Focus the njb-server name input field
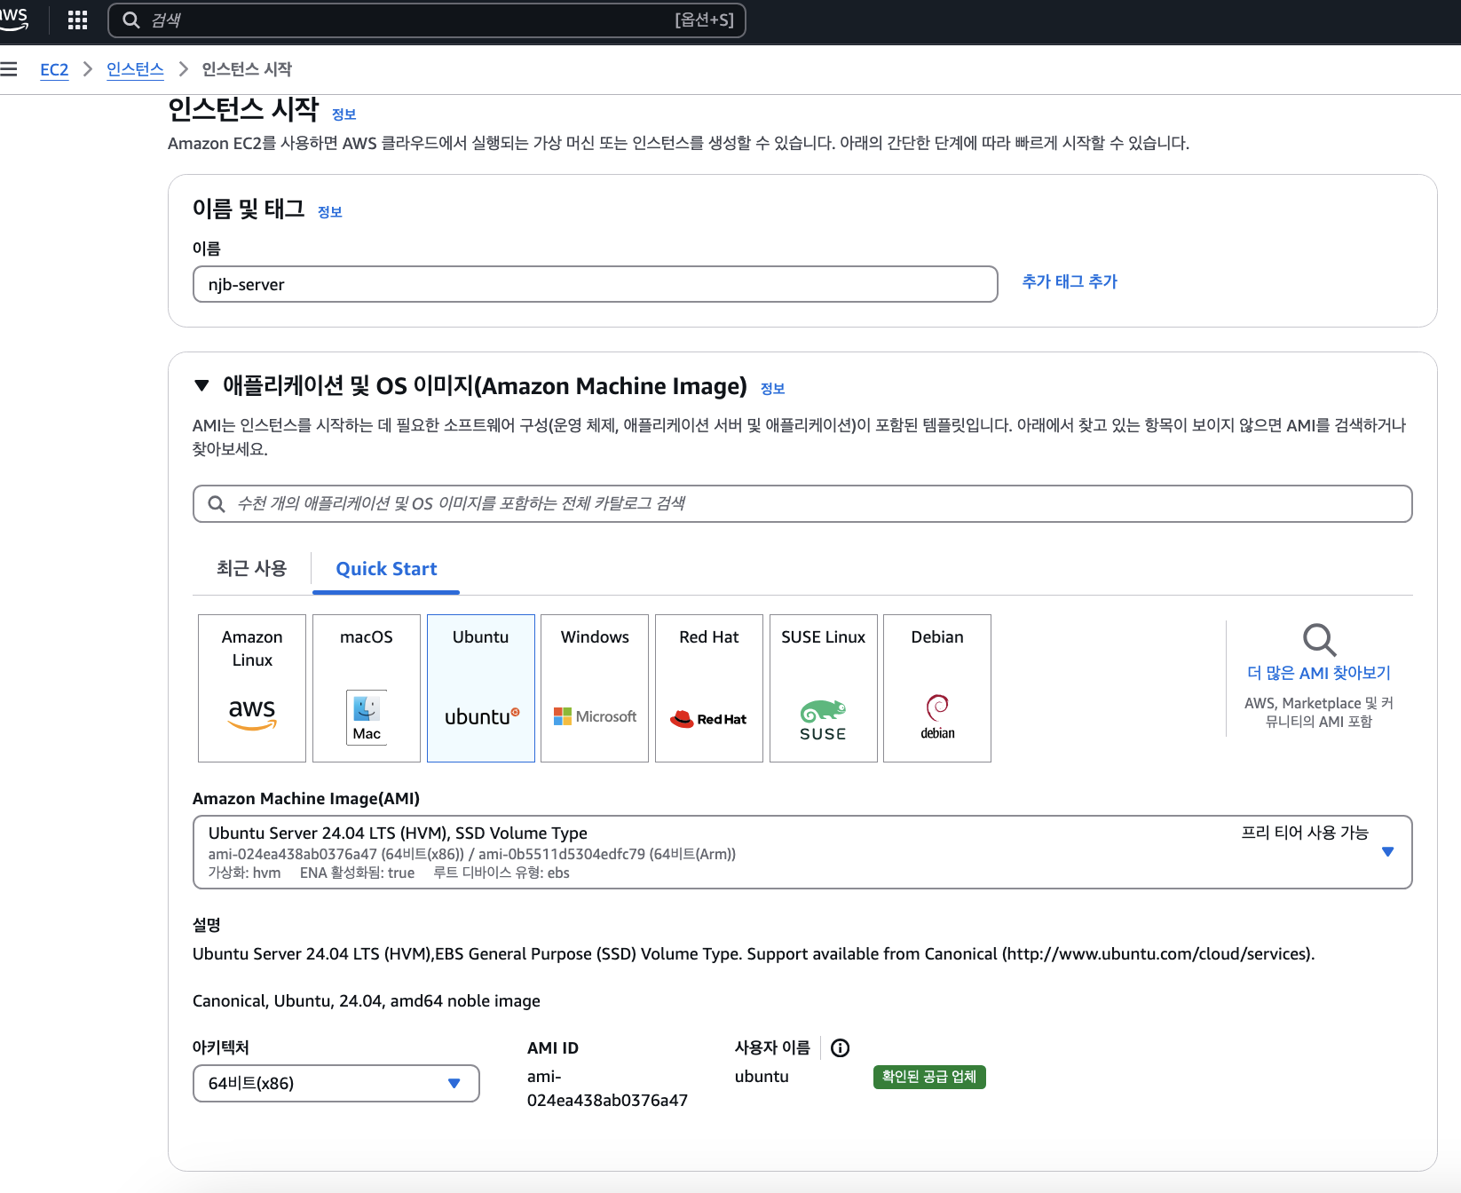Screen dimensions: 1461x1193 tap(596, 284)
